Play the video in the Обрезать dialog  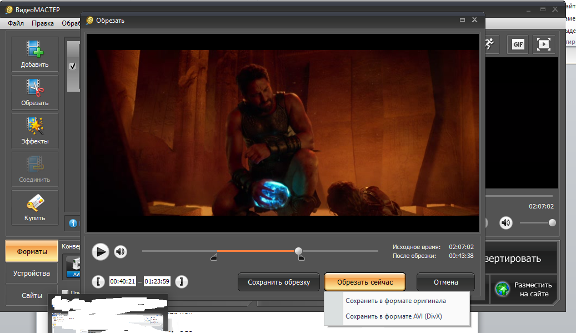coord(101,252)
